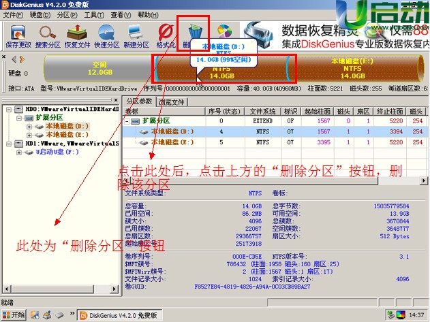Click the 终止柱面 column header
The image size is (430, 322).
[389, 111]
